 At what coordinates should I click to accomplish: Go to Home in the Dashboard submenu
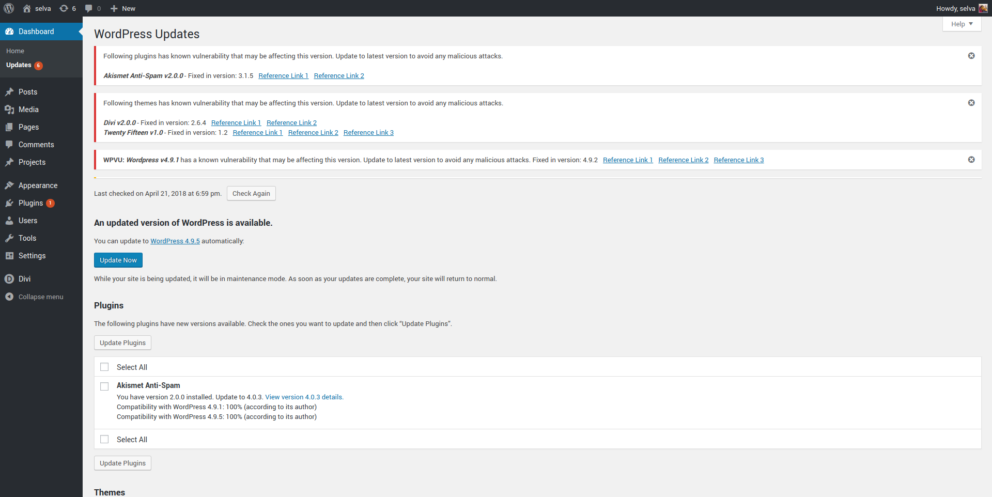tap(16, 51)
